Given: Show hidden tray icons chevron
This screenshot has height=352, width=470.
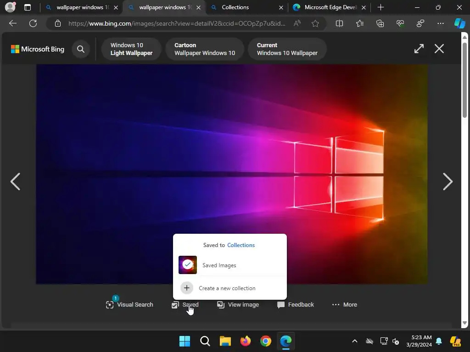Looking at the screenshot, I should (355, 341).
